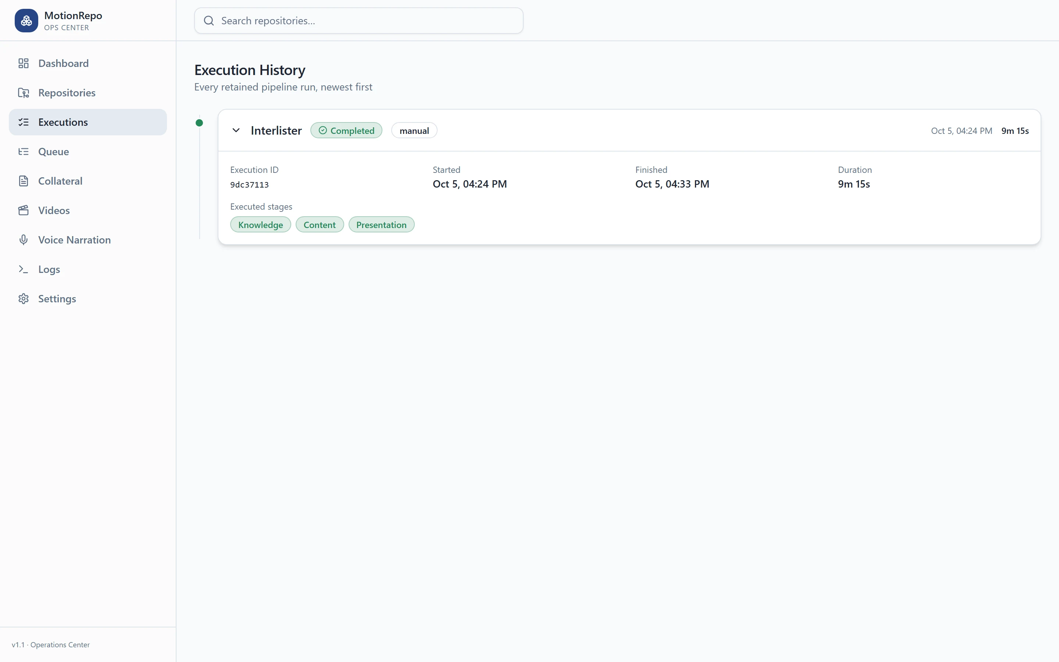The height and width of the screenshot is (662, 1059).
Task: Click the Videos clapperboard icon
Action: click(x=24, y=210)
